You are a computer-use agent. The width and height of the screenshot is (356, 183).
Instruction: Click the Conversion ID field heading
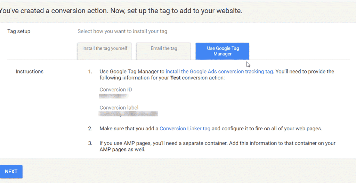pos(116,89)
